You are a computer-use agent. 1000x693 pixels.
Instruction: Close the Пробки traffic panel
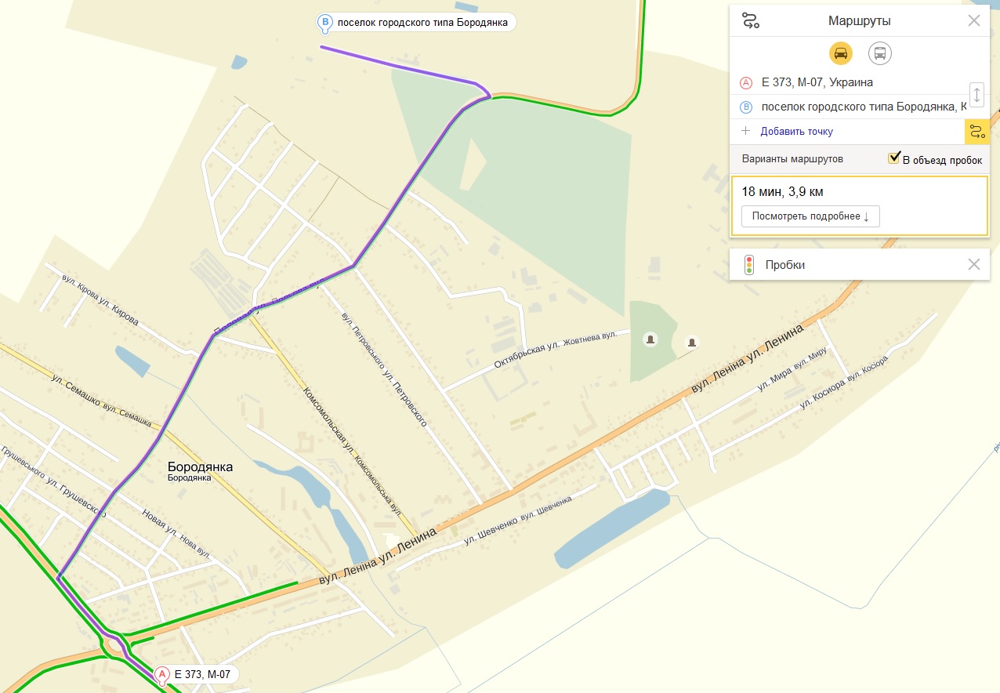pyautogui.click(x=974, y=265)
